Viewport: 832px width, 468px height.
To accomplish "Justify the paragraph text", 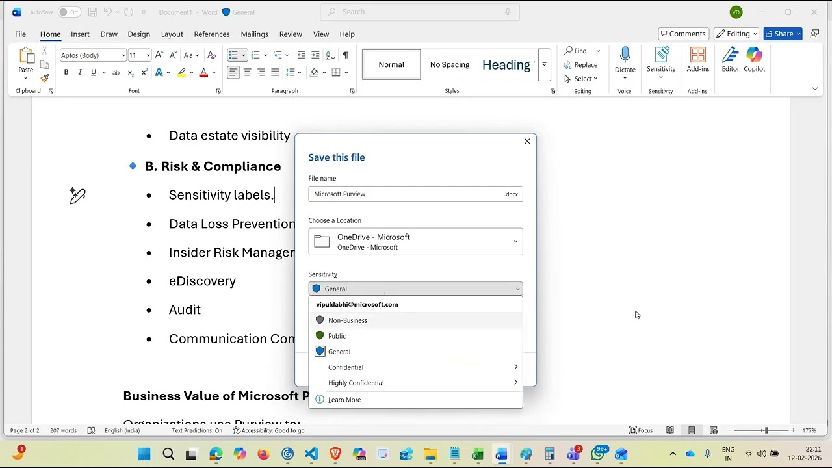I will 275,72.
